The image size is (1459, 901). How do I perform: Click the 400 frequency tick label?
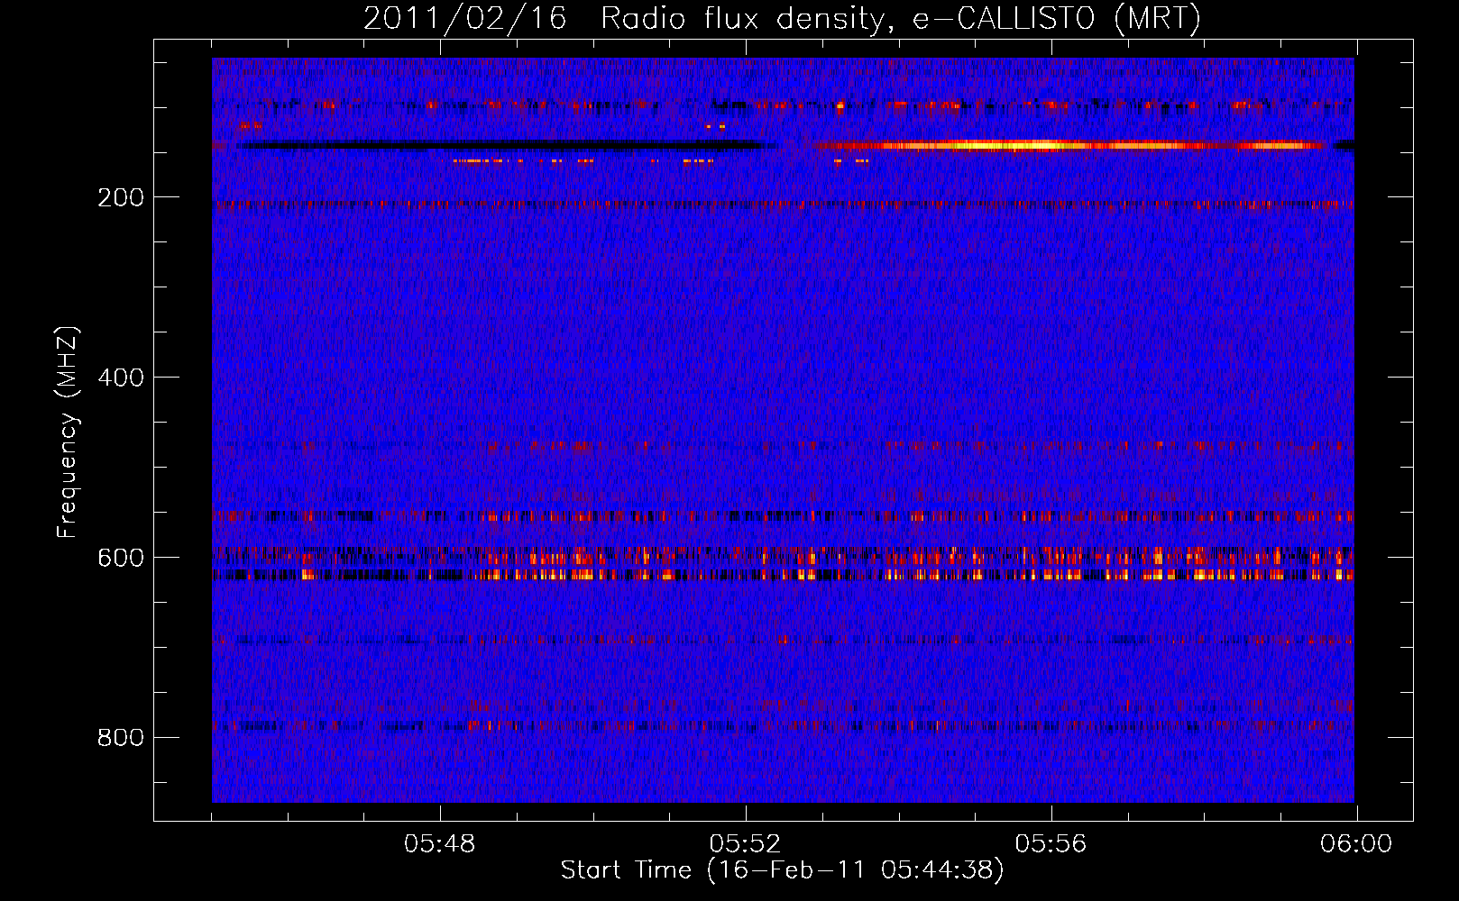tap(121, 378)
